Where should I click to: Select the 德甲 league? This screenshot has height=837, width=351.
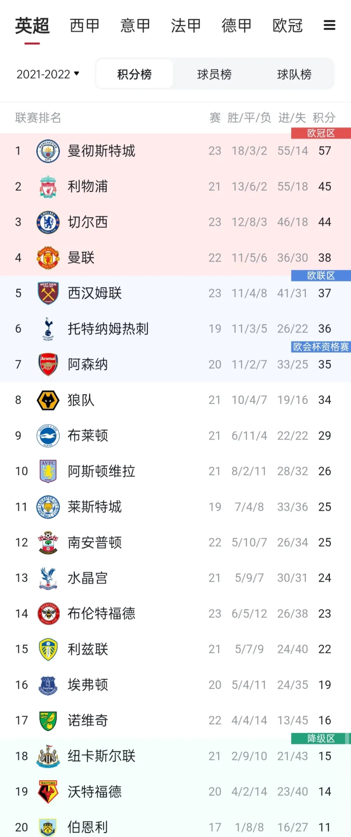[x=236, y=25]
